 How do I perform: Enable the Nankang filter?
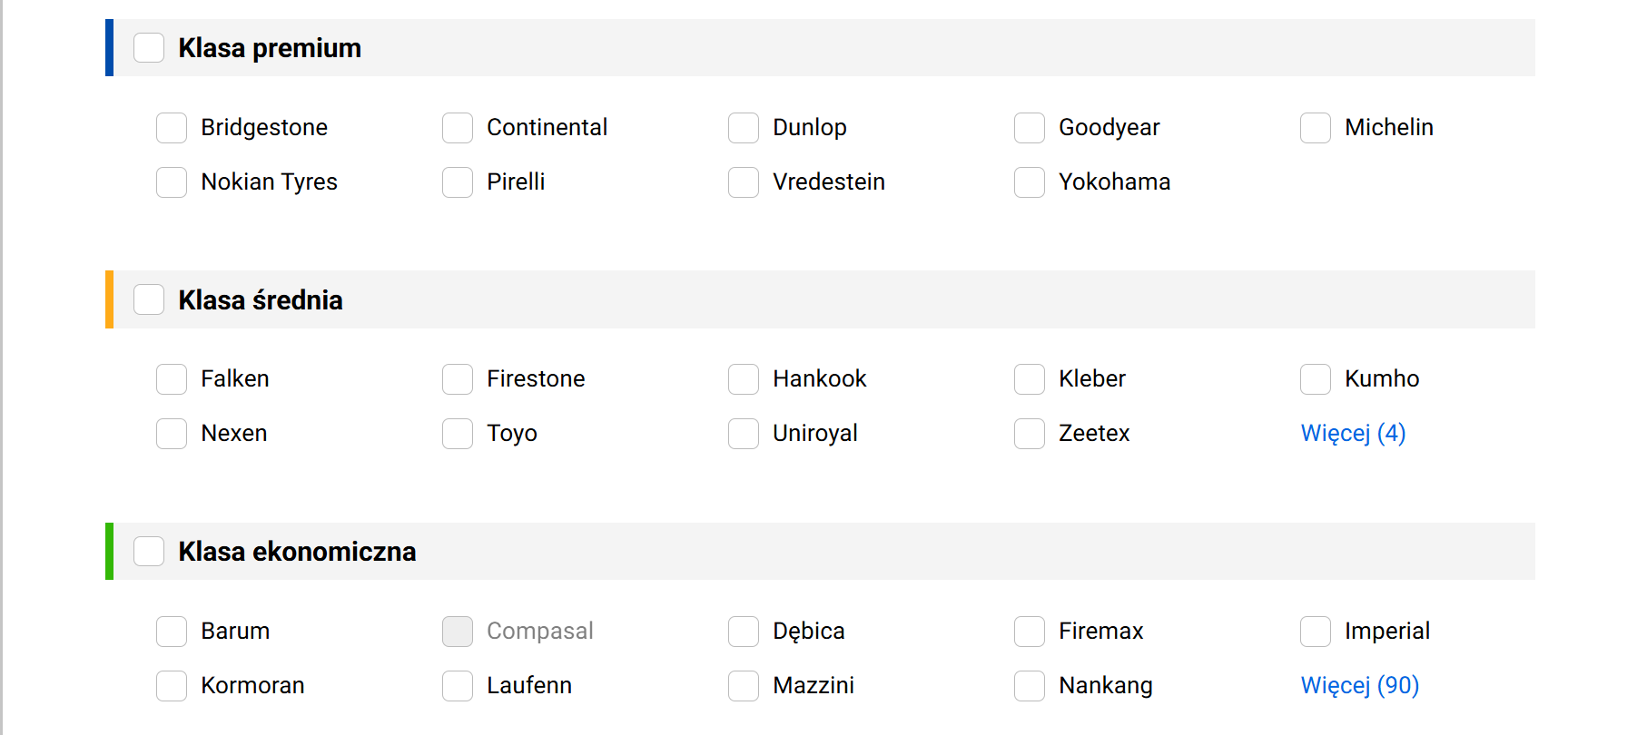click(1030, 686)
